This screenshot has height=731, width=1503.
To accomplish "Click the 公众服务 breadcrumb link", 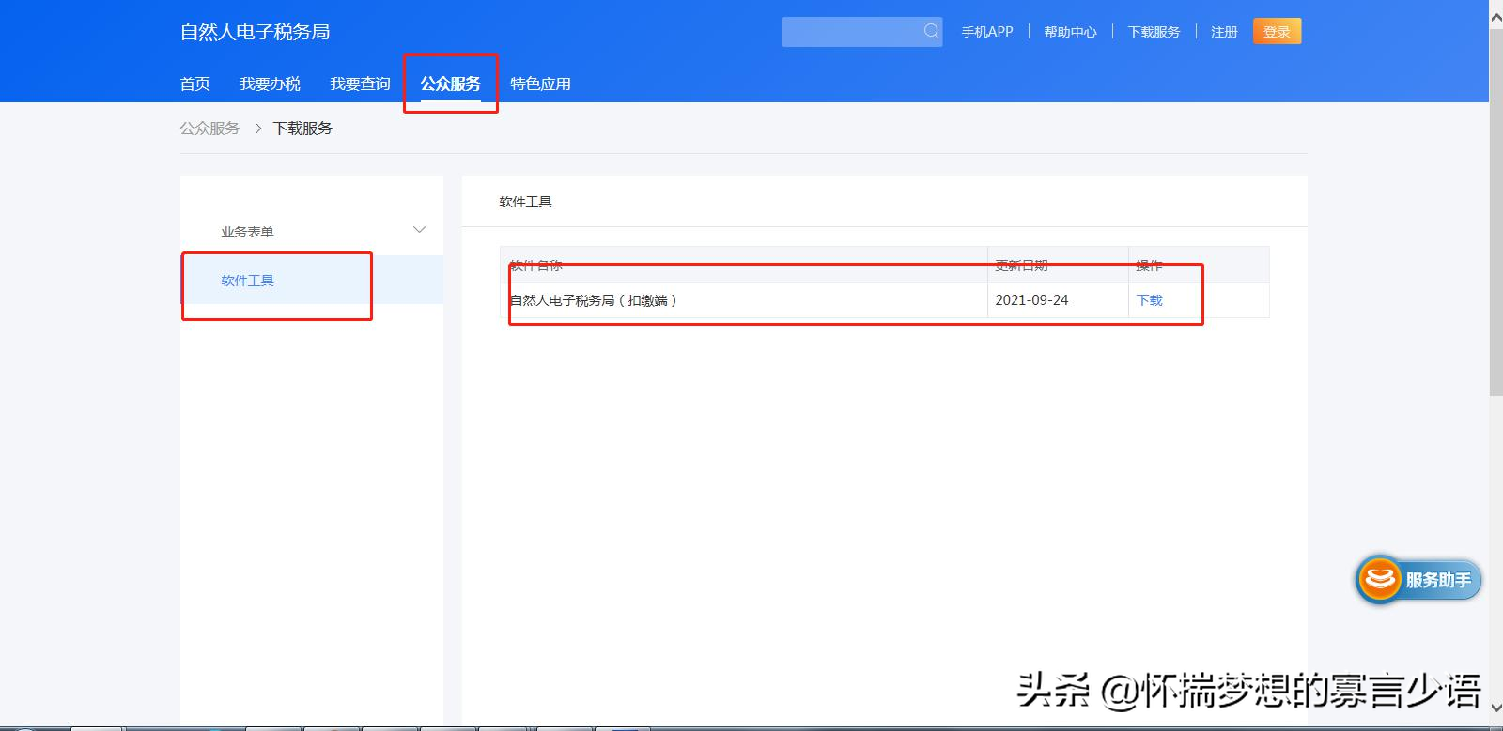I will (209, 128).
